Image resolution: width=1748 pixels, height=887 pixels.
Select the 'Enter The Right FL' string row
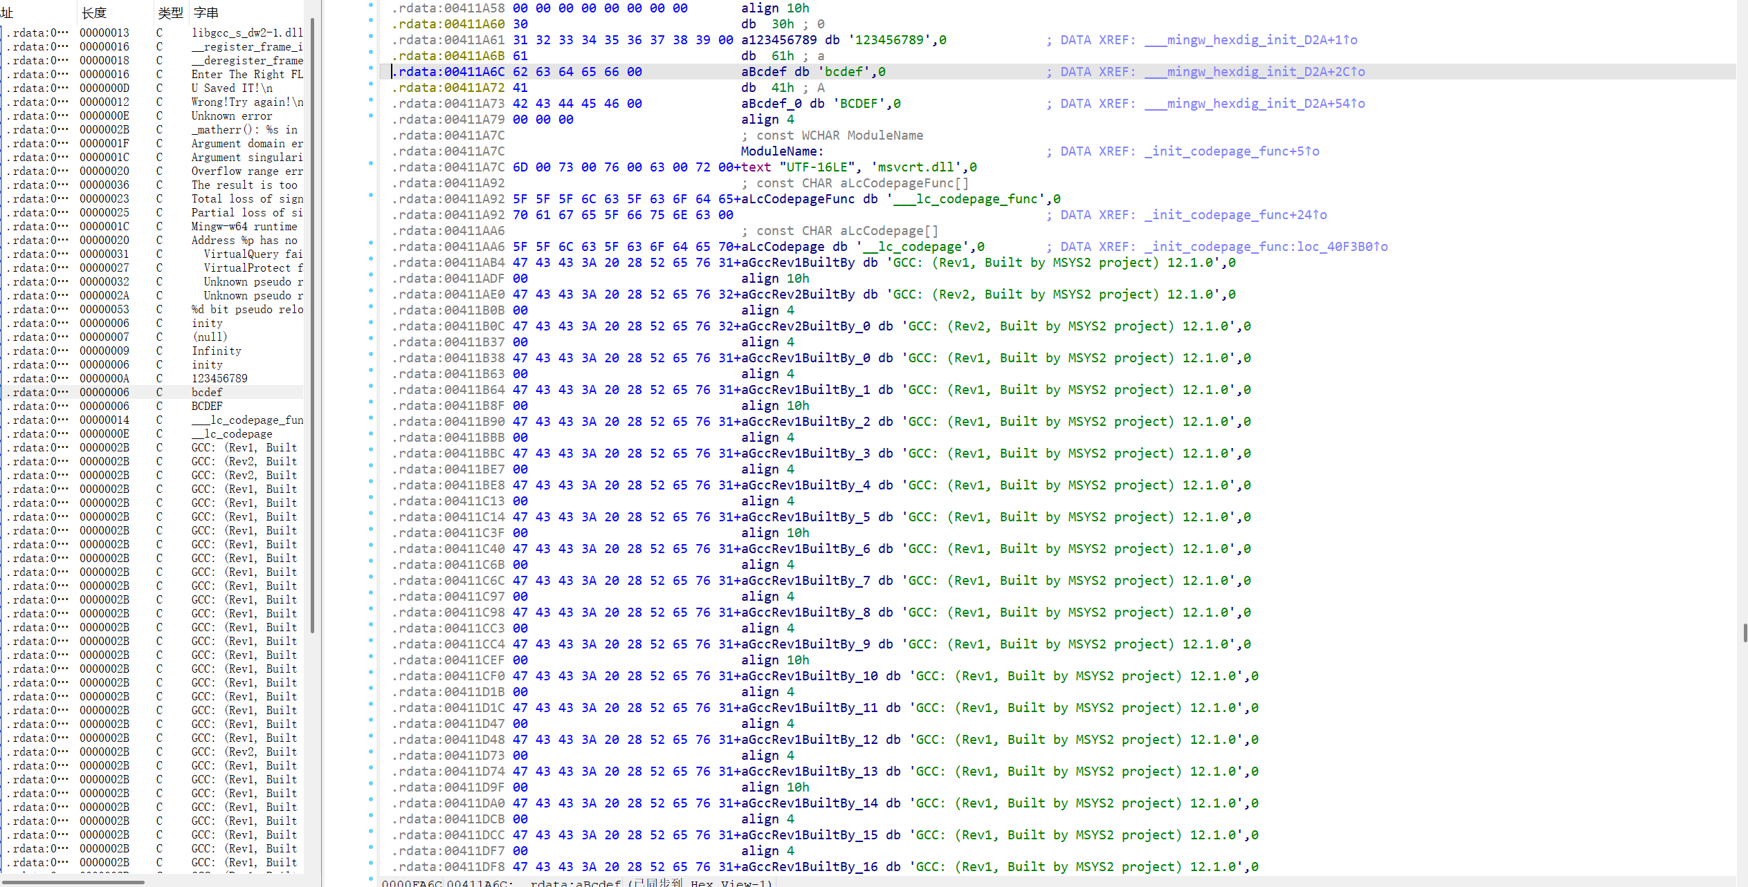coord(246,74)
